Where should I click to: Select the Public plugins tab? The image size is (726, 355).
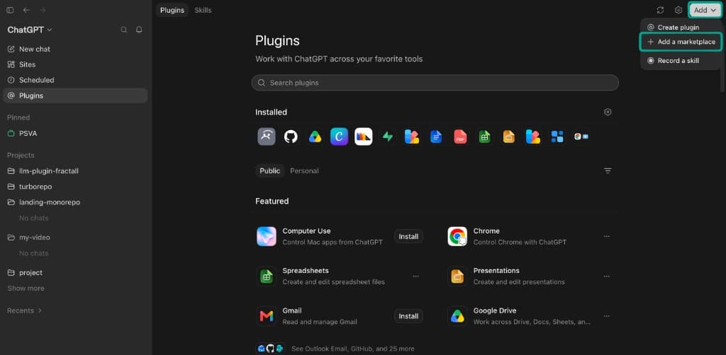coord(269,171)
